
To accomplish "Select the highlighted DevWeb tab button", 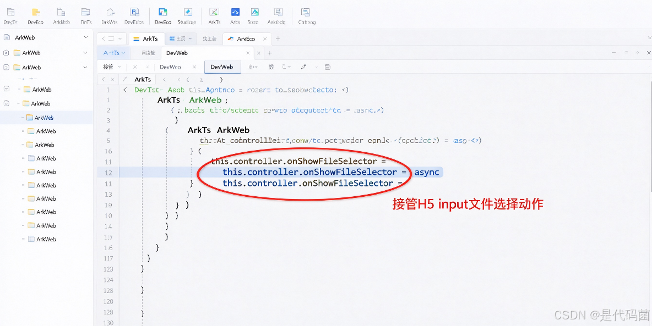I will (x=222, y=67).
